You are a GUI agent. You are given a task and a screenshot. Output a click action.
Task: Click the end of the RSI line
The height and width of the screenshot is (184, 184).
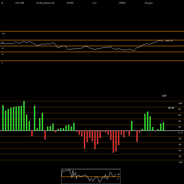pyautogui.click(x=163, y=42)
